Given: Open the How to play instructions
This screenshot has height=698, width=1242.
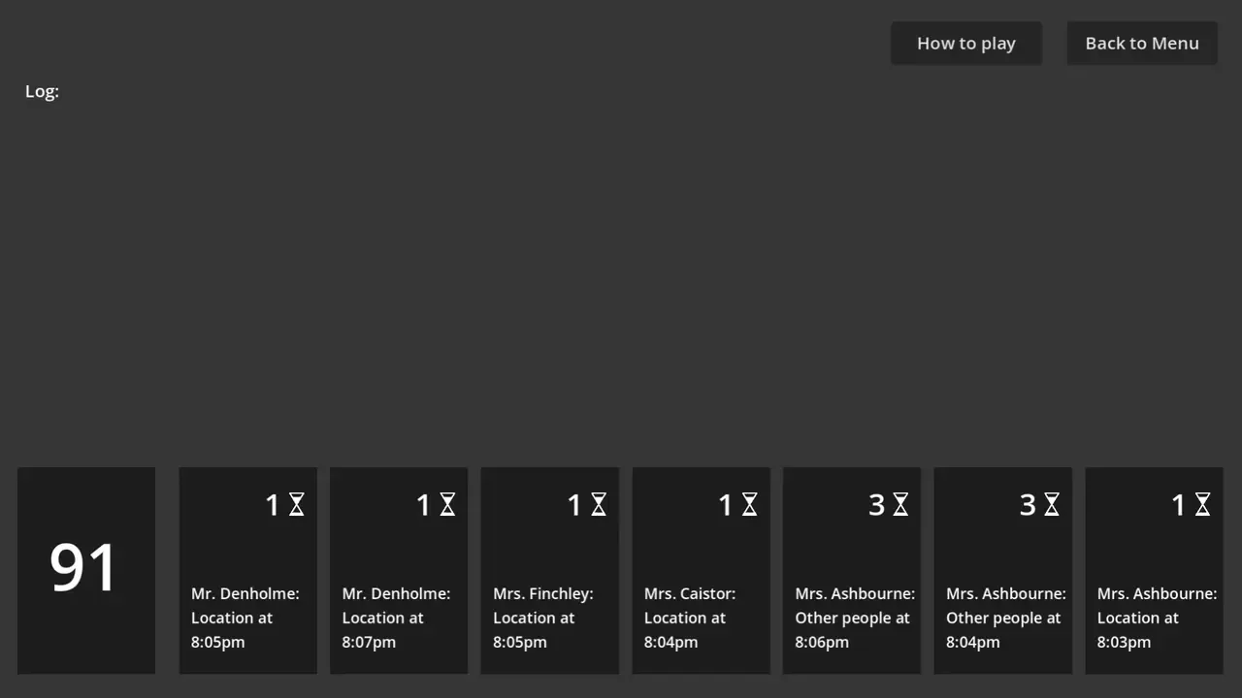Looking at the screenshot, I should pos(965,44).
